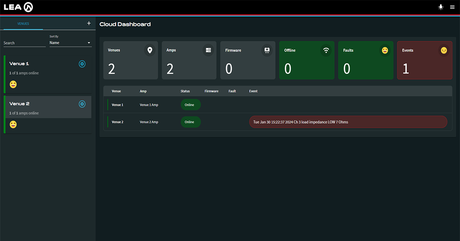Click the venue Search field
Screen dimensions: 460x241
coord(25,43)
